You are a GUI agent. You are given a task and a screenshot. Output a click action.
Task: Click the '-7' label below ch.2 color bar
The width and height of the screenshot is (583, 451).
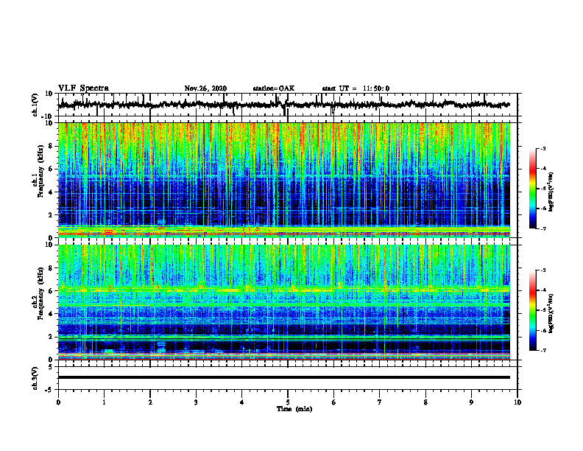point(543,350)
